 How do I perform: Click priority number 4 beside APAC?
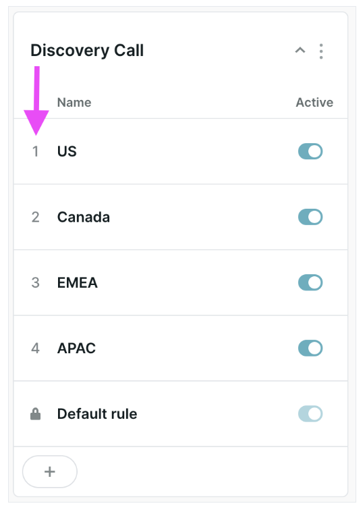click(35, 349)
